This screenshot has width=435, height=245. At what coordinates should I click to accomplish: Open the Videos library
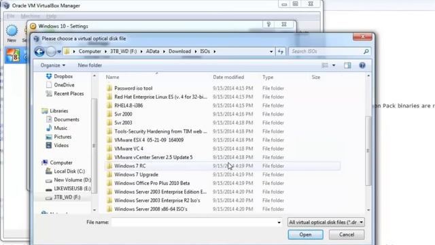[x=57, y=145]
